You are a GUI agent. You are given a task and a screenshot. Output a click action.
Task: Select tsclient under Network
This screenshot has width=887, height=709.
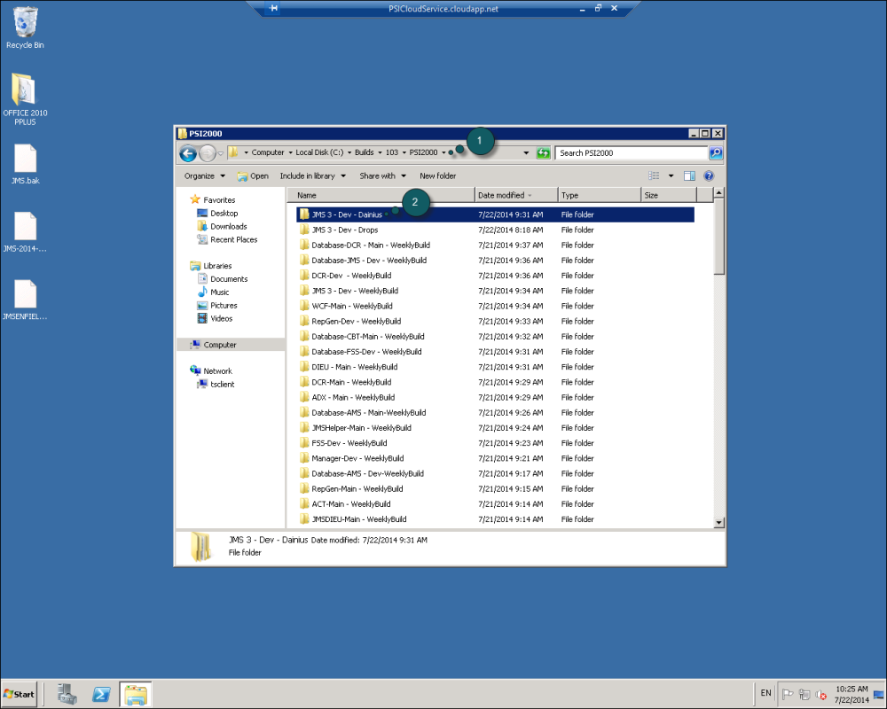tap(222, 384)
